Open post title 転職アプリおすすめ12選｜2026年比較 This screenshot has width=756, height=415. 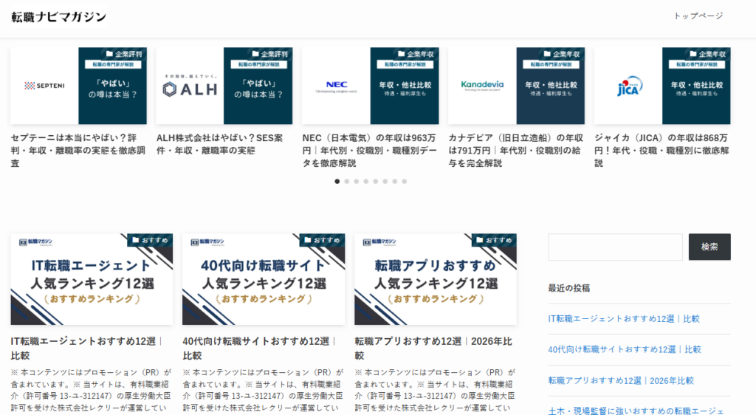(x=433, y=348)
